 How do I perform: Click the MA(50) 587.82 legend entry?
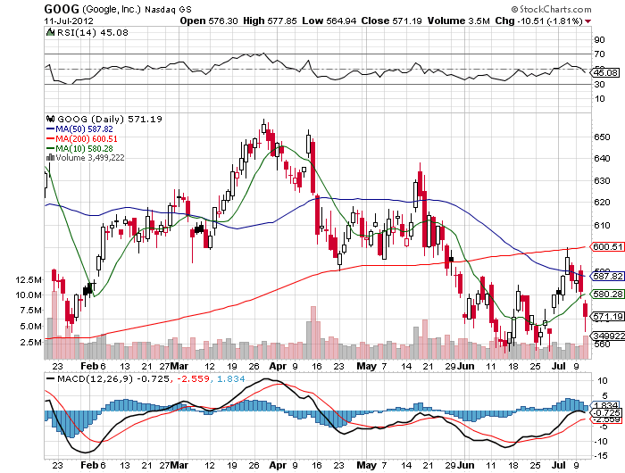tap(79, 129)
